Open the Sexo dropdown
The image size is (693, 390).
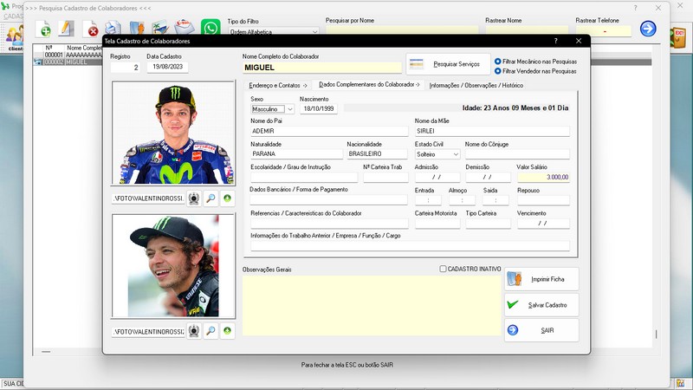click(x=289, y=110)
